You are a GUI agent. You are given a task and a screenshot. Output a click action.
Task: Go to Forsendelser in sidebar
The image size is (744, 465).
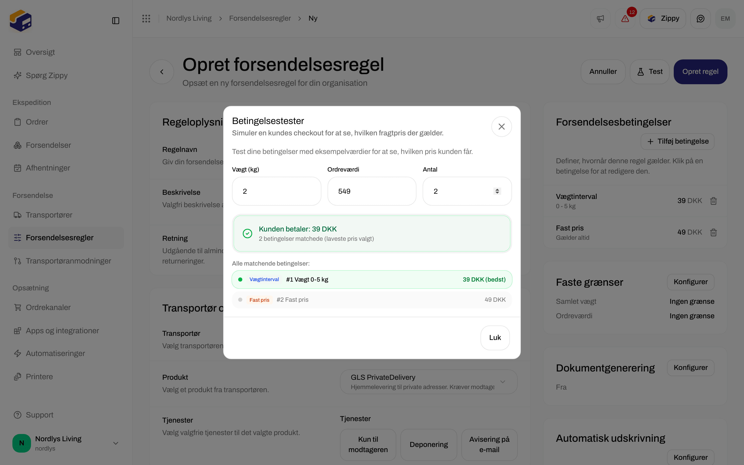[x=66, y=145]
